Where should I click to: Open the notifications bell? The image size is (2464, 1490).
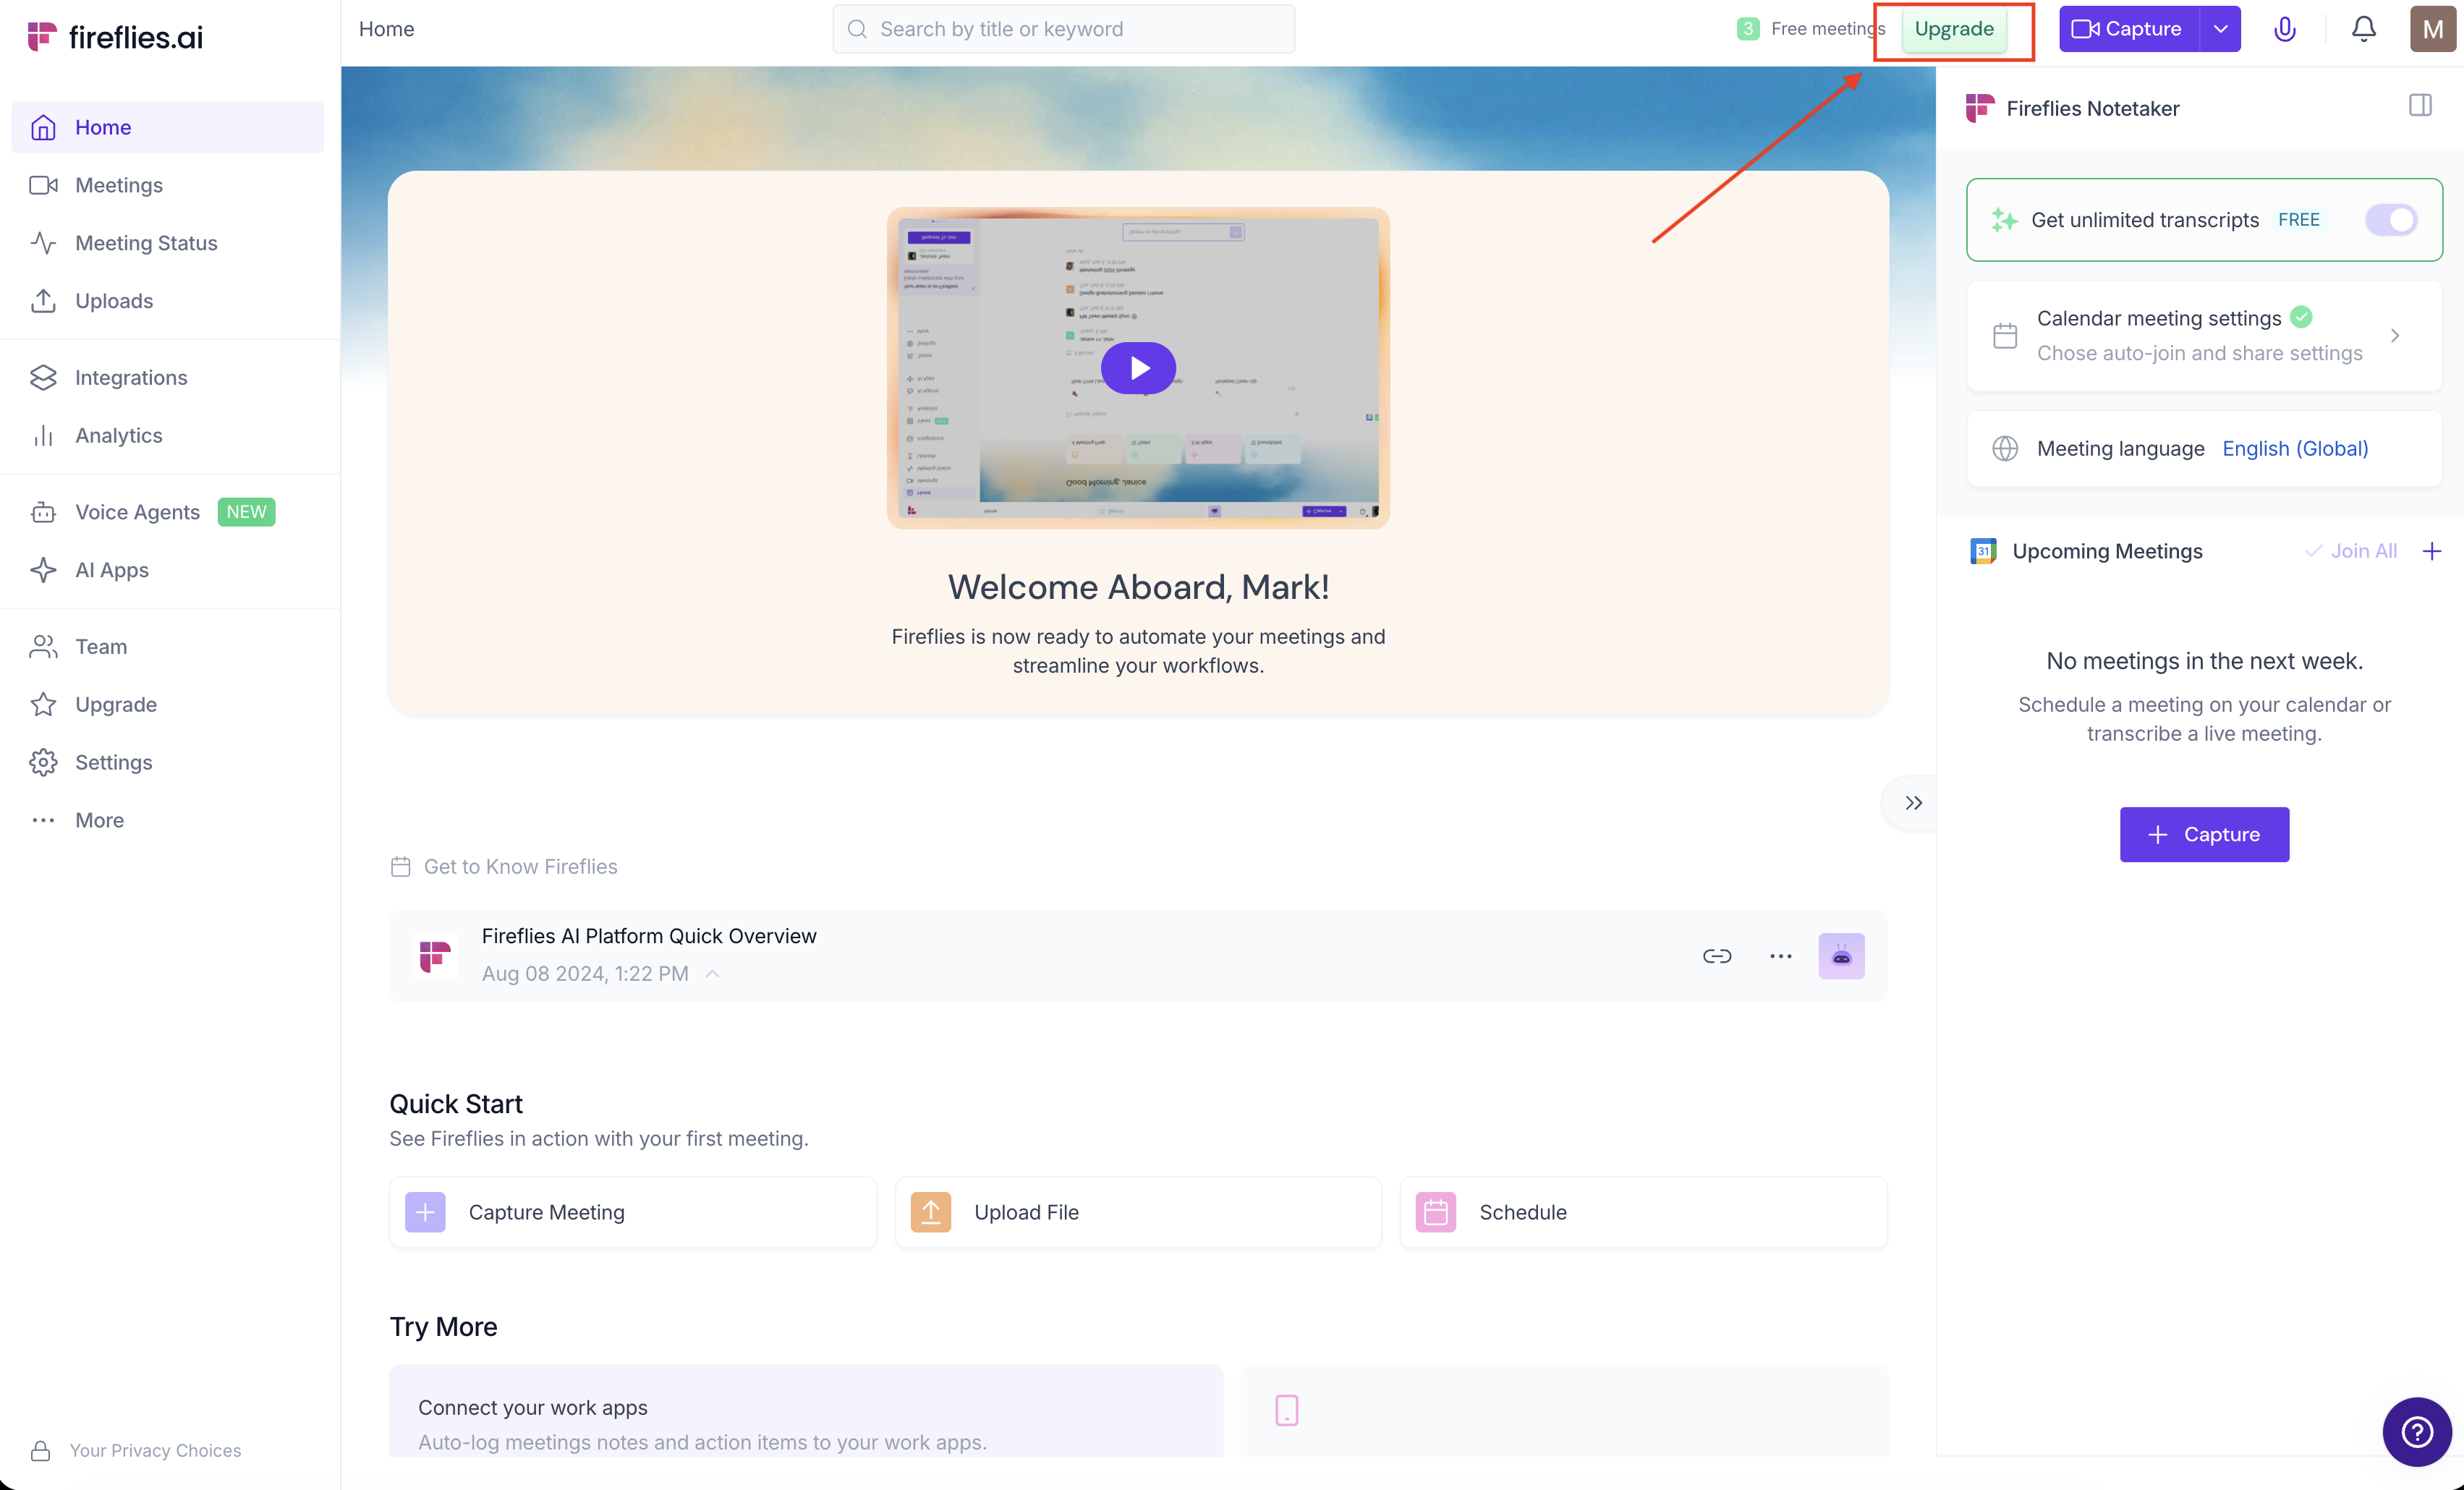tap(2363, 29)
